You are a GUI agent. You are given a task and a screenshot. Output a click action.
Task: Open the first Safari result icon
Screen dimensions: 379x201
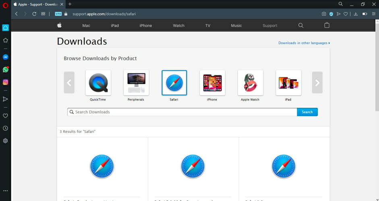tap(102, 166)
